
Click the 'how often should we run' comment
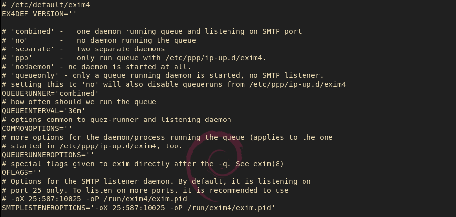click(x=79, y=102)
